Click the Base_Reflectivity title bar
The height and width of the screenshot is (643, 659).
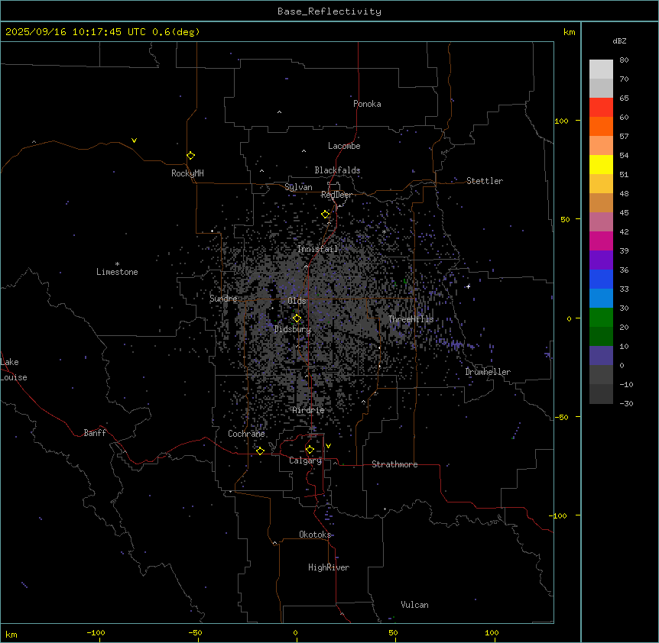click(329, 11)
